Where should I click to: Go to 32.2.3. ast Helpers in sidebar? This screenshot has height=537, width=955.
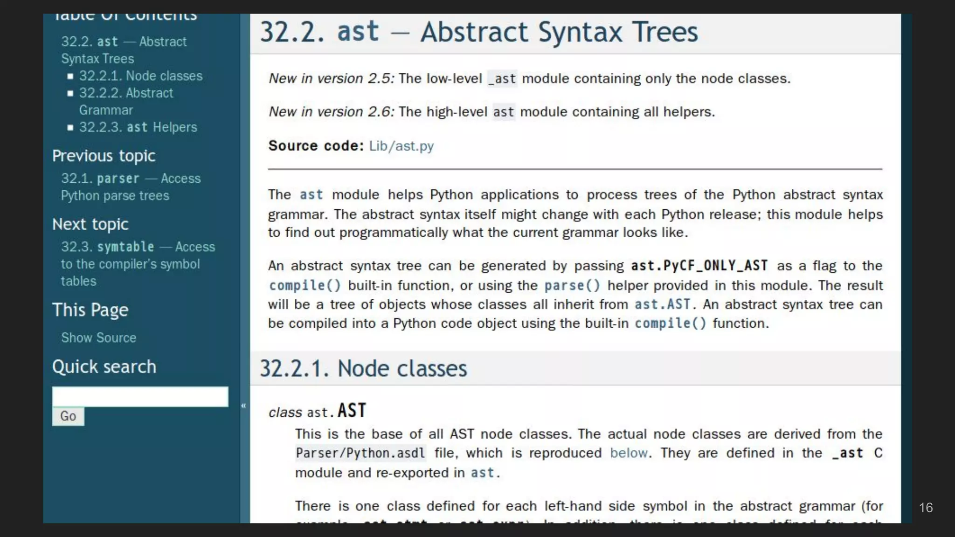138,127
